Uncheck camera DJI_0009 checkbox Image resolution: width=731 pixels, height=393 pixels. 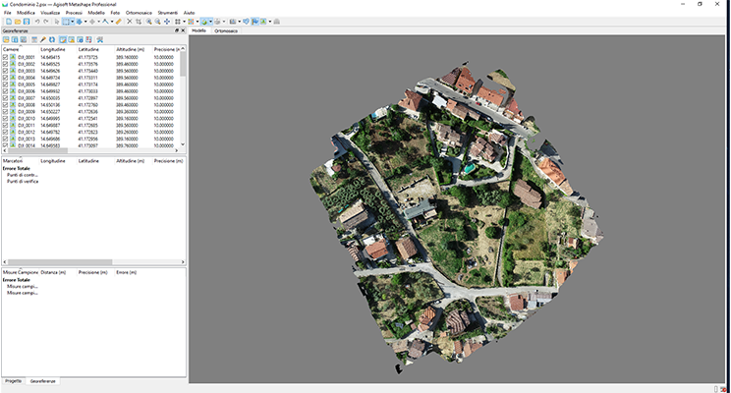[x=5, y=111]
